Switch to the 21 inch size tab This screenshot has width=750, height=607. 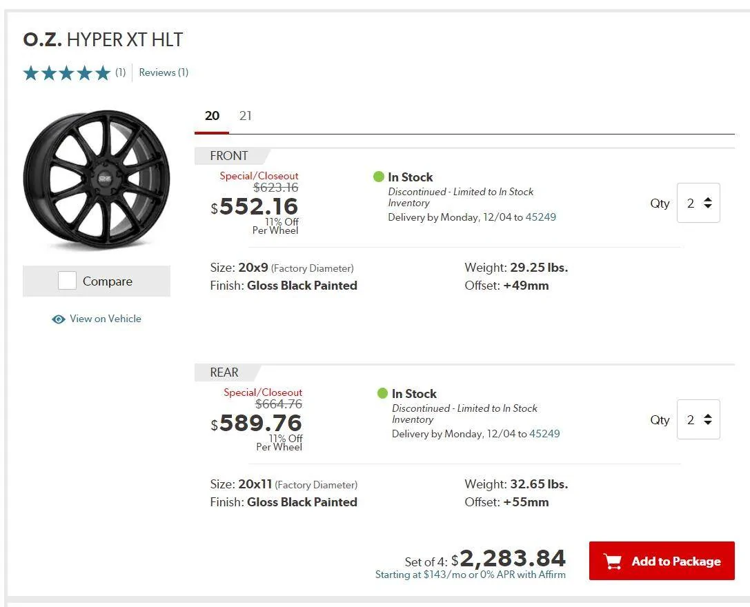(x=246, y=116)
